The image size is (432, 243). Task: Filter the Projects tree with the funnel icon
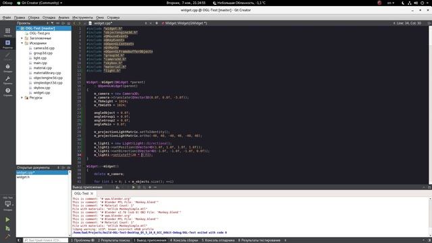(52, 24)
